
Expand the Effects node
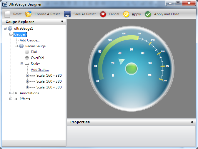point(11,99)
